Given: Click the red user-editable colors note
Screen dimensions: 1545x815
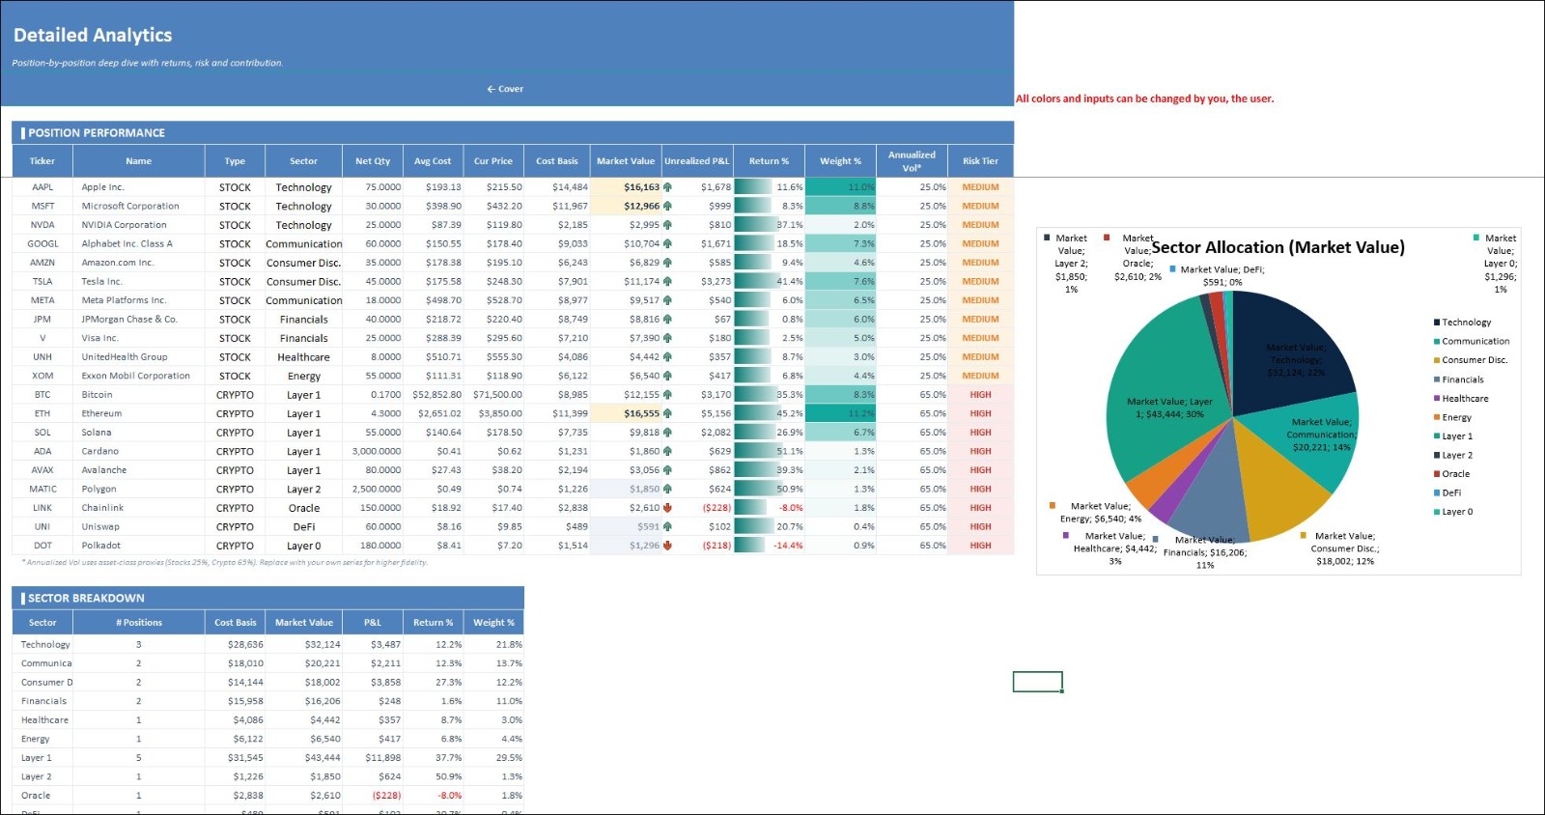Looking at the screenshot, I should click(1144, 98).
